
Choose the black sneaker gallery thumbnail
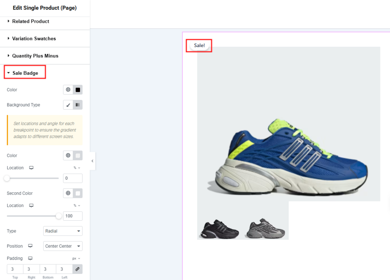pyautogui.click(x=220, y=229)
